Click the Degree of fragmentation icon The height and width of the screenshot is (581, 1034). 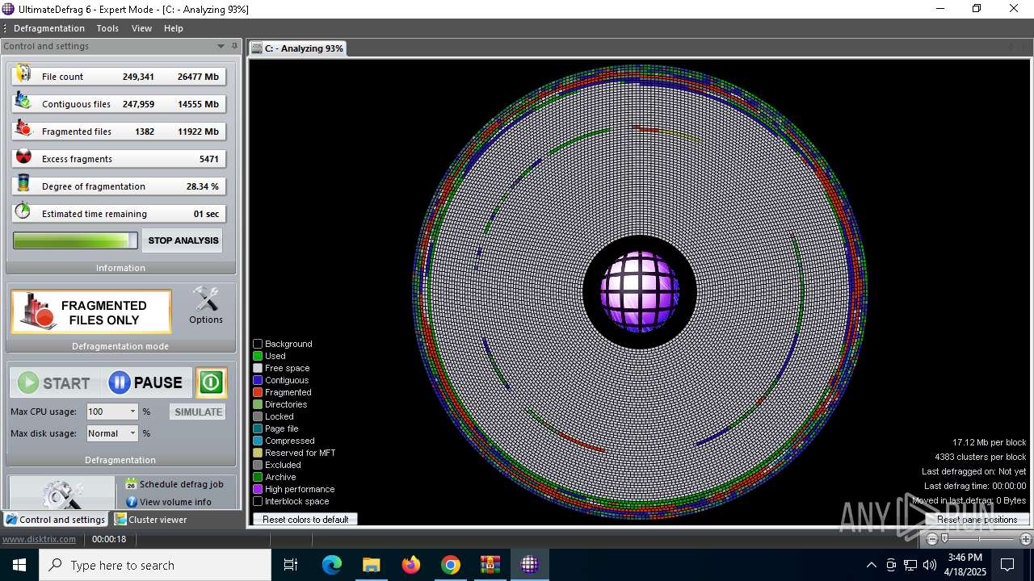coord(23,185)
